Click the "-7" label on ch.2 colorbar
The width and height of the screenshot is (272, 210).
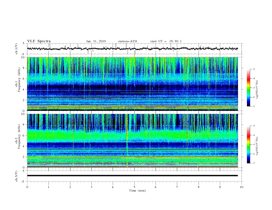[253, 163]
